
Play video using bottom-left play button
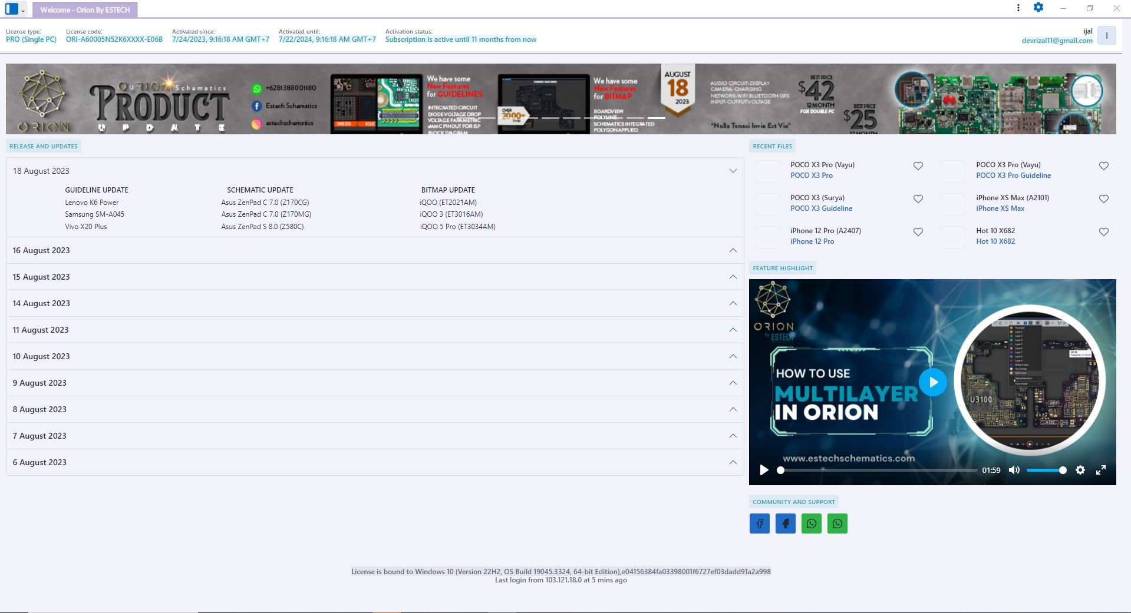764,470
